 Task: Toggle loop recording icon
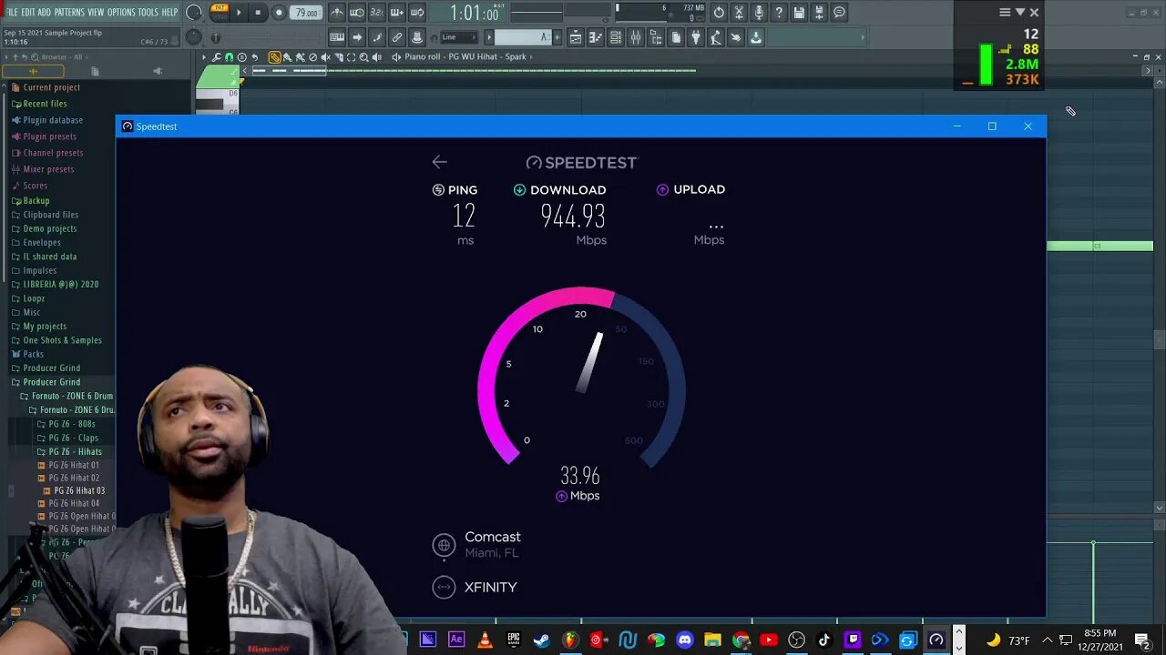pos(417,13)
